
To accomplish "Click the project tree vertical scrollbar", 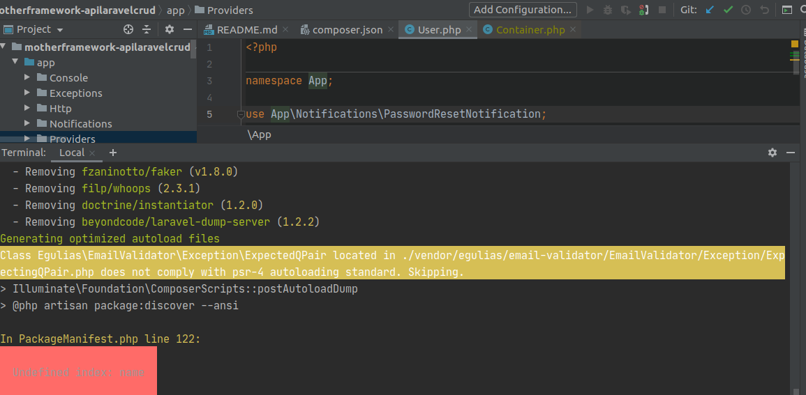I will 193,49.
